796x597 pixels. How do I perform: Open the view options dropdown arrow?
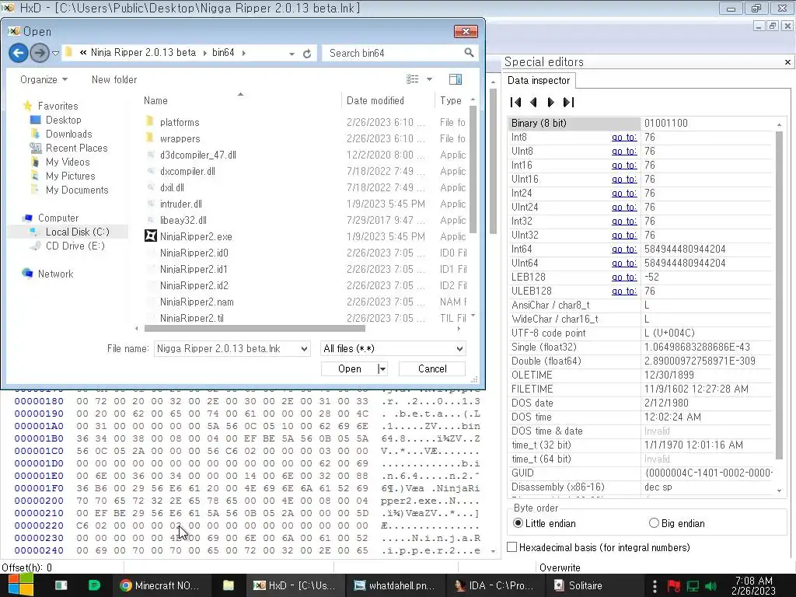(x=429, y=79)
